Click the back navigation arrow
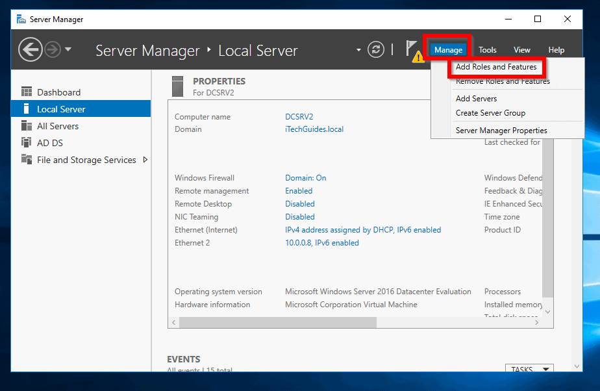The image size is (600, 391). [x=31, y=49]
